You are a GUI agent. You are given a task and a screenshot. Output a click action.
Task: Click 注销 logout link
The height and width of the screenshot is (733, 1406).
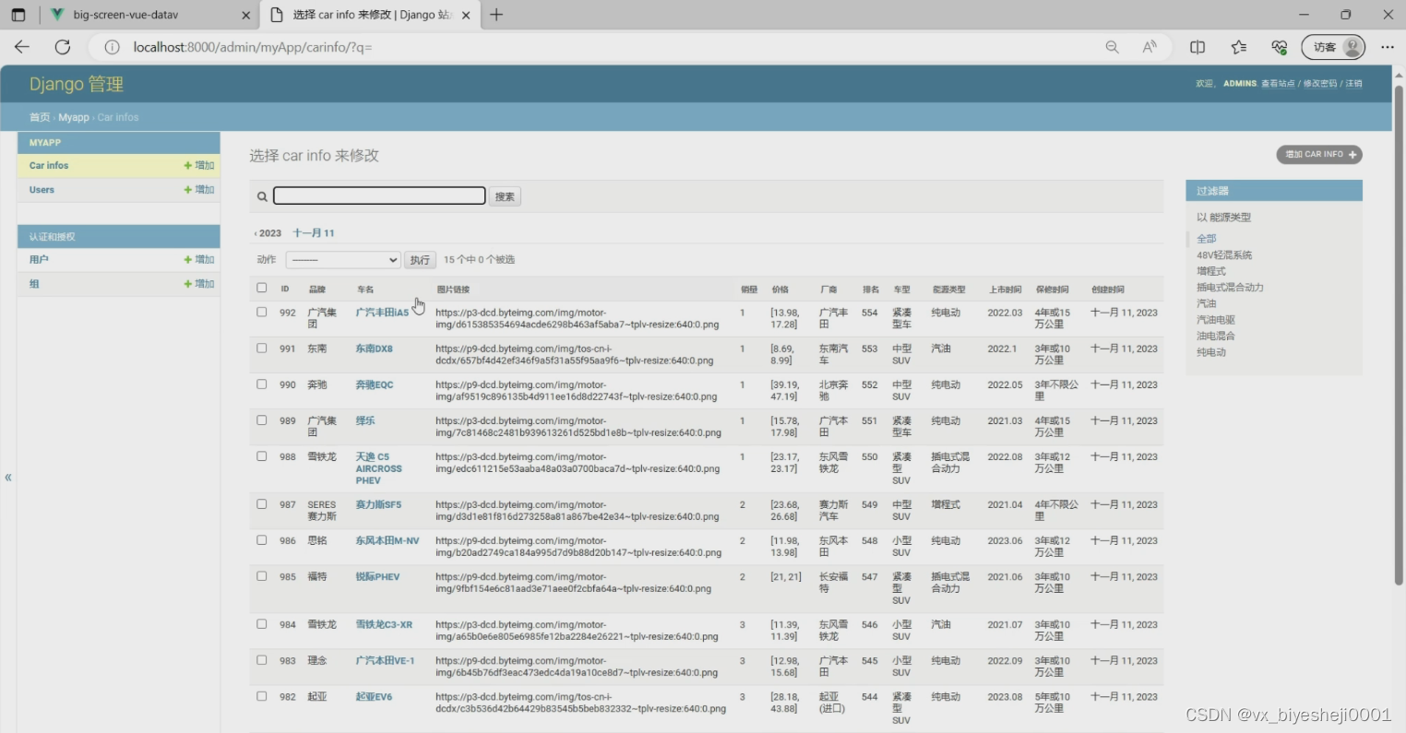pyautogui.click(x=1353, y=84)
